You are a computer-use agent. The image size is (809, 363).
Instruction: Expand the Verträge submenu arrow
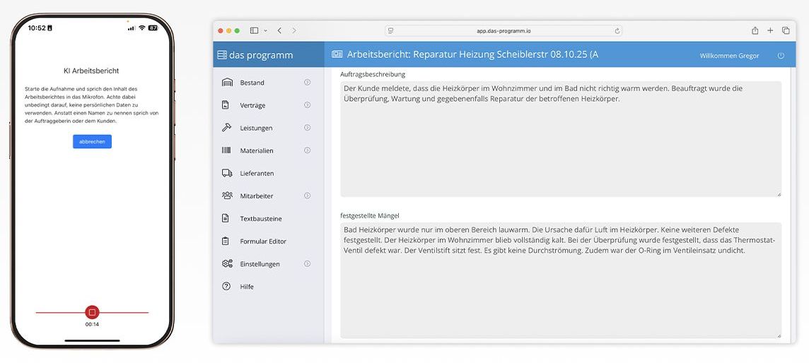click(307, 105)
